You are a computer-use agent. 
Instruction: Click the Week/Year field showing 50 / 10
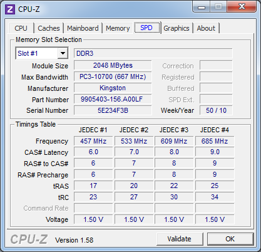216,110
